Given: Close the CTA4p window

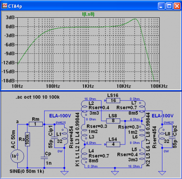Looking at the screenshot, I should click(x=177, y=6).
